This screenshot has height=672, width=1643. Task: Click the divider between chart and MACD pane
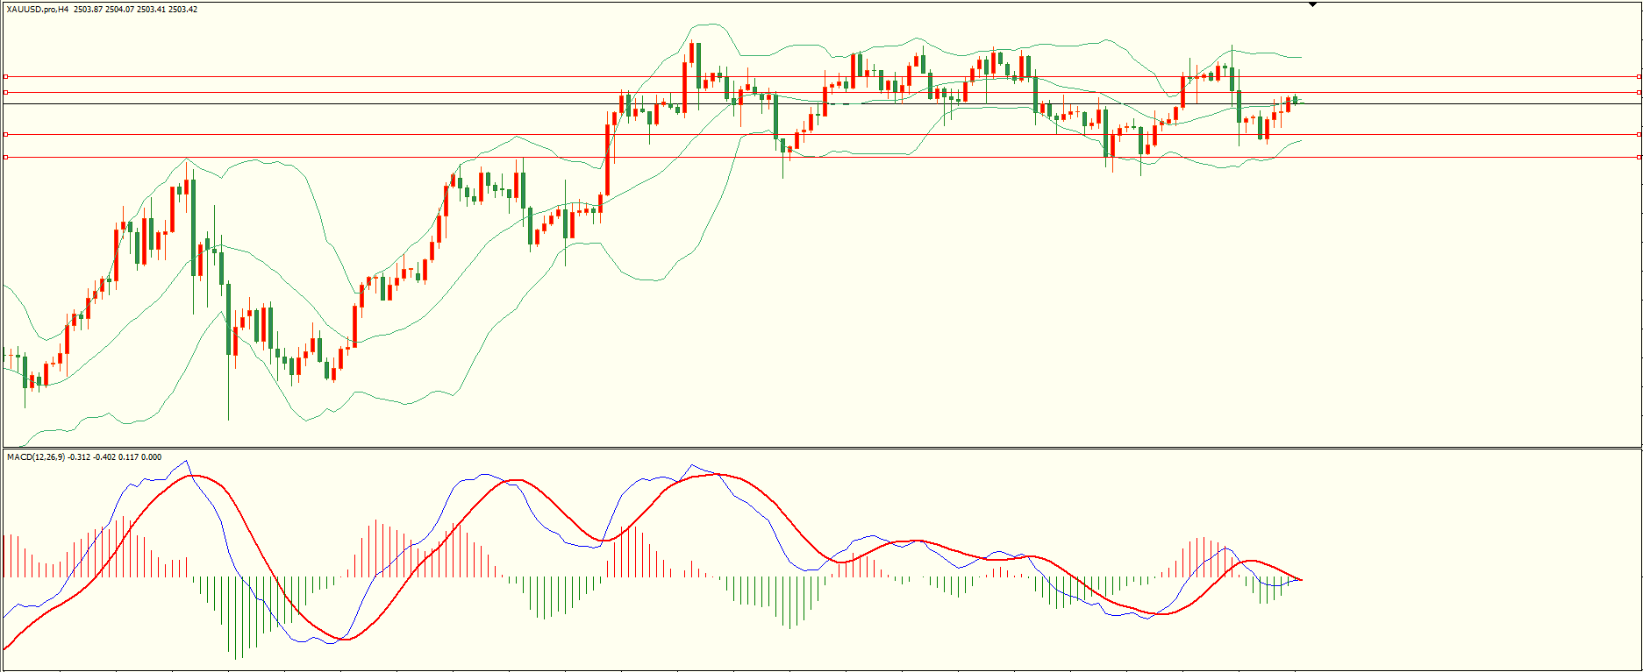tap(821, 449)
